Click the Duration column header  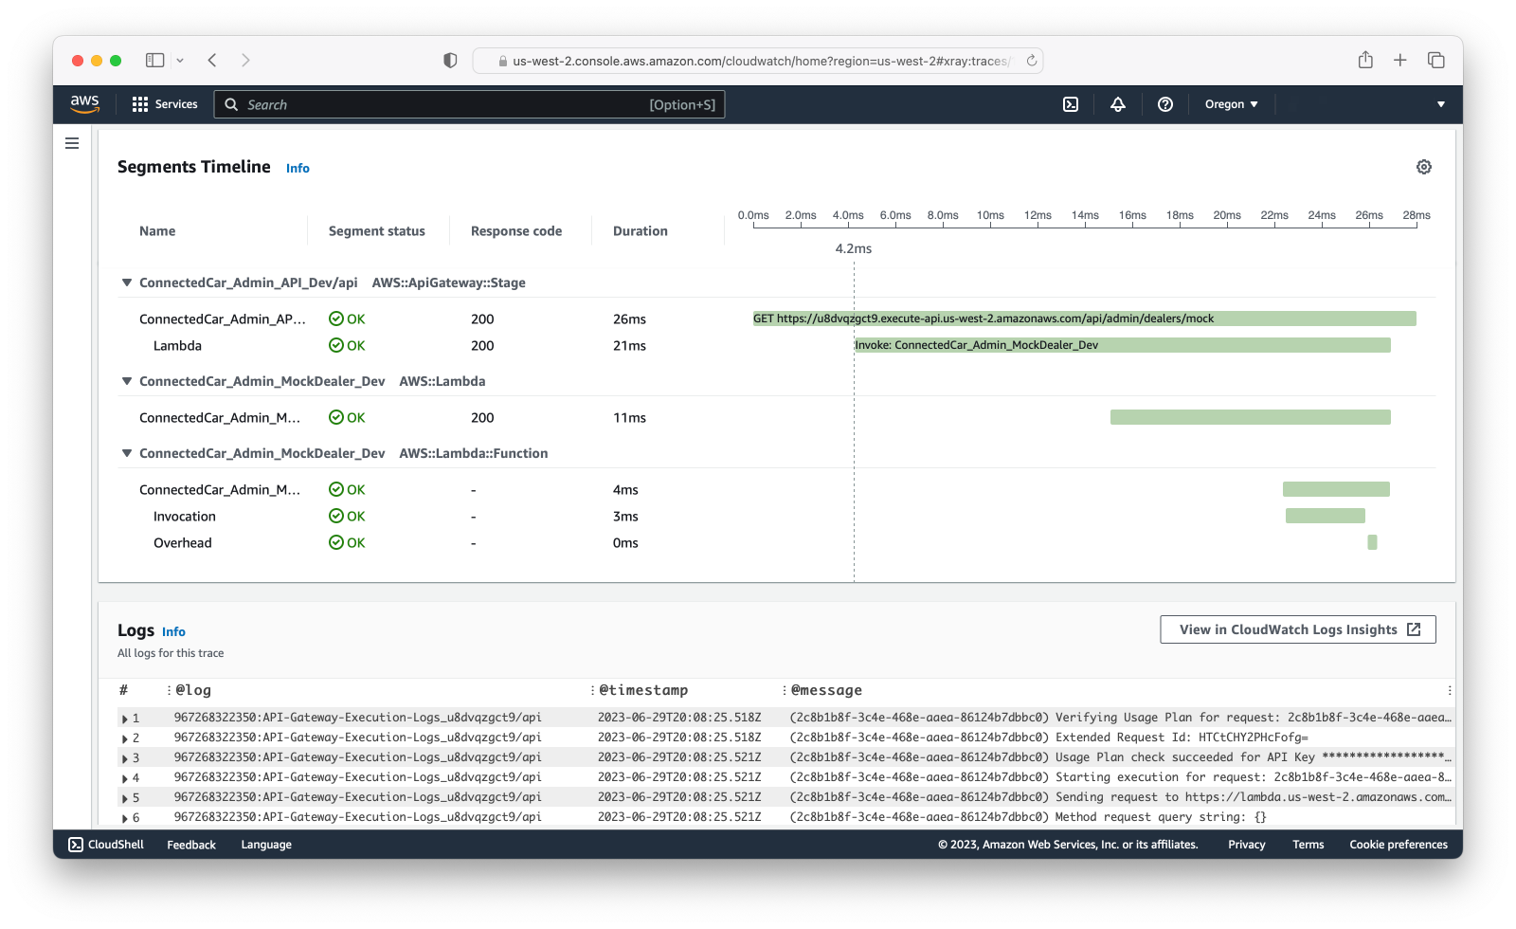641,231
